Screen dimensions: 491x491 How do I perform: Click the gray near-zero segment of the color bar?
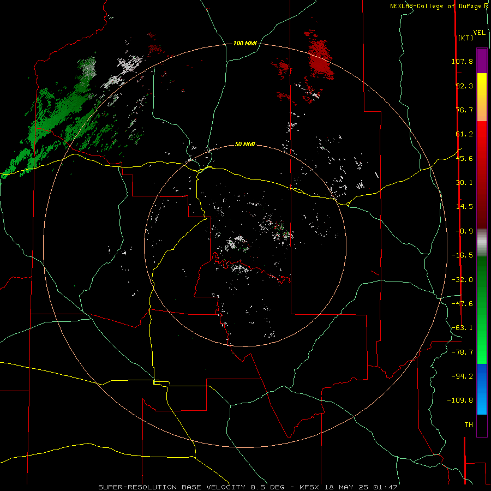[x=482, y=243]
